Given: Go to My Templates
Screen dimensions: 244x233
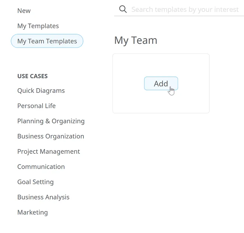Looking at the screenshot, I should (x=38, y=26).
